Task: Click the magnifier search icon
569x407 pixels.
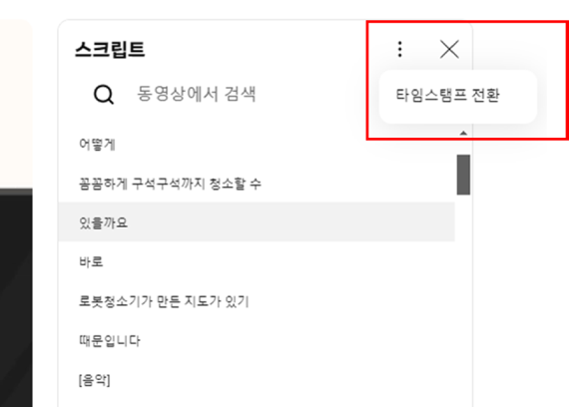Action: coord(104,95)
